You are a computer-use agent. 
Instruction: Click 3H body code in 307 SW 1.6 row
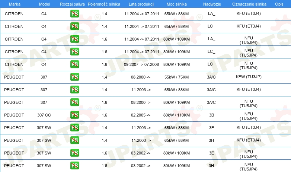pos(211,166)
